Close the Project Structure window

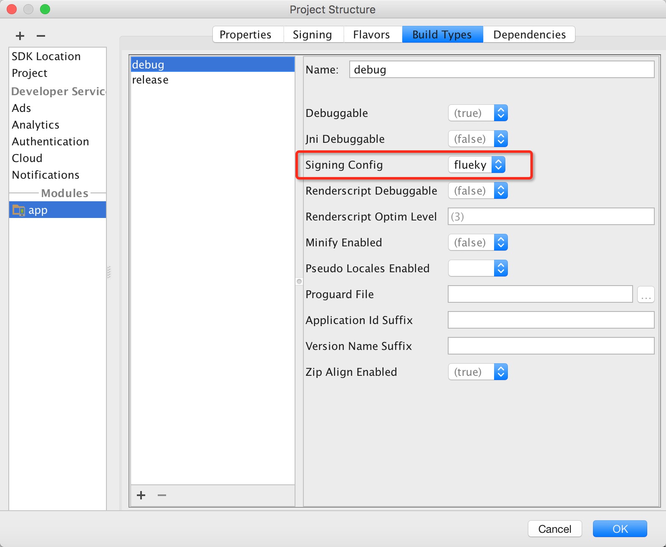[12, 9]
